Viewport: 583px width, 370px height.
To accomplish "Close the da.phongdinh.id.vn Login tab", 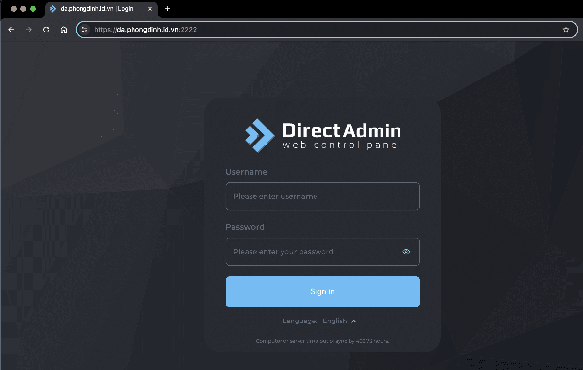I will (x=150, y=9).
